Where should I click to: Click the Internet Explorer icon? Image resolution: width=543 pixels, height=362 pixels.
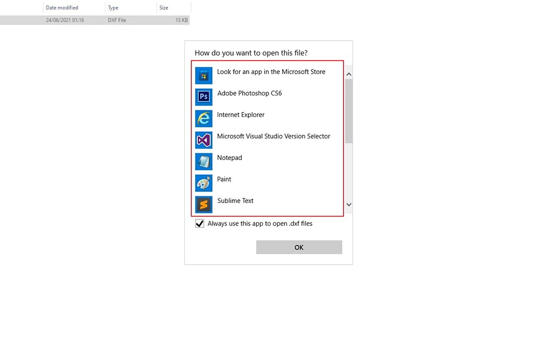point(204,118)
